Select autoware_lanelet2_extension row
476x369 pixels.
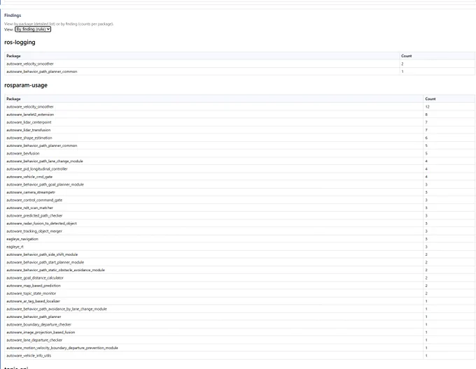click(x=240, y=115)
